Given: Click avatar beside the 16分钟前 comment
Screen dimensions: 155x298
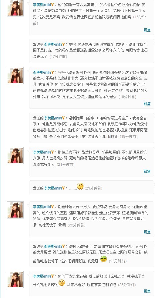Looking at the screenshot, I should tap(15, 8).
